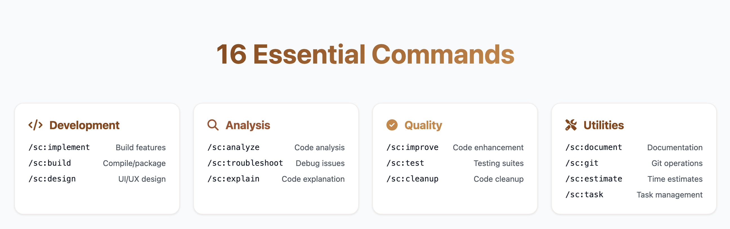Click the /sc:improve command
Image resolution: width=730 pixels, height=229 pixels.
[412, 147]
